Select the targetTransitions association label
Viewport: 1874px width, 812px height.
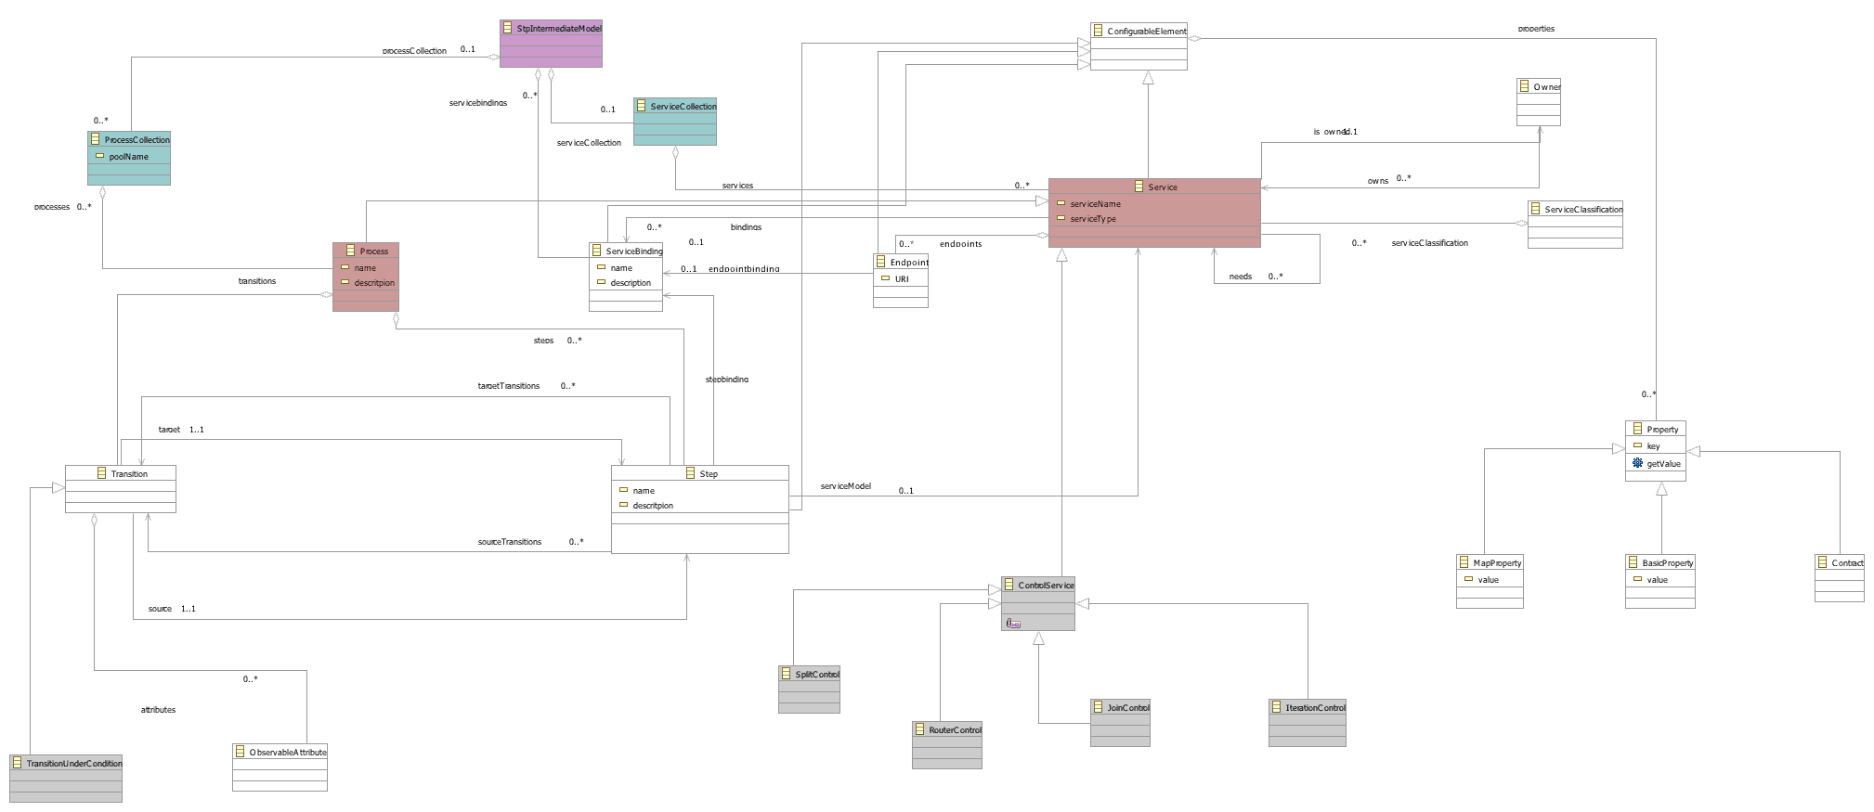pyautogui.click(x=508, y=386)
